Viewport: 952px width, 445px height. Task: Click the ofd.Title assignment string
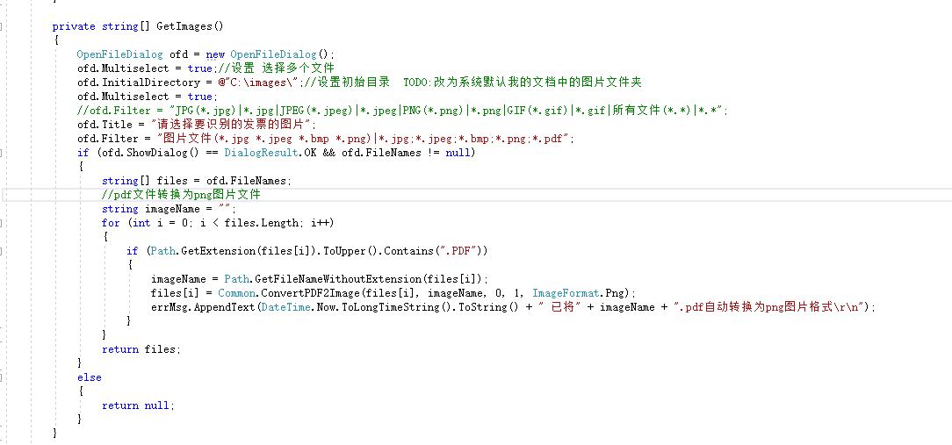(234, 125)
